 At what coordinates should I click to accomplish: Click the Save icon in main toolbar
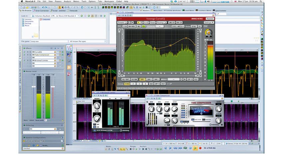pos(33,7)
